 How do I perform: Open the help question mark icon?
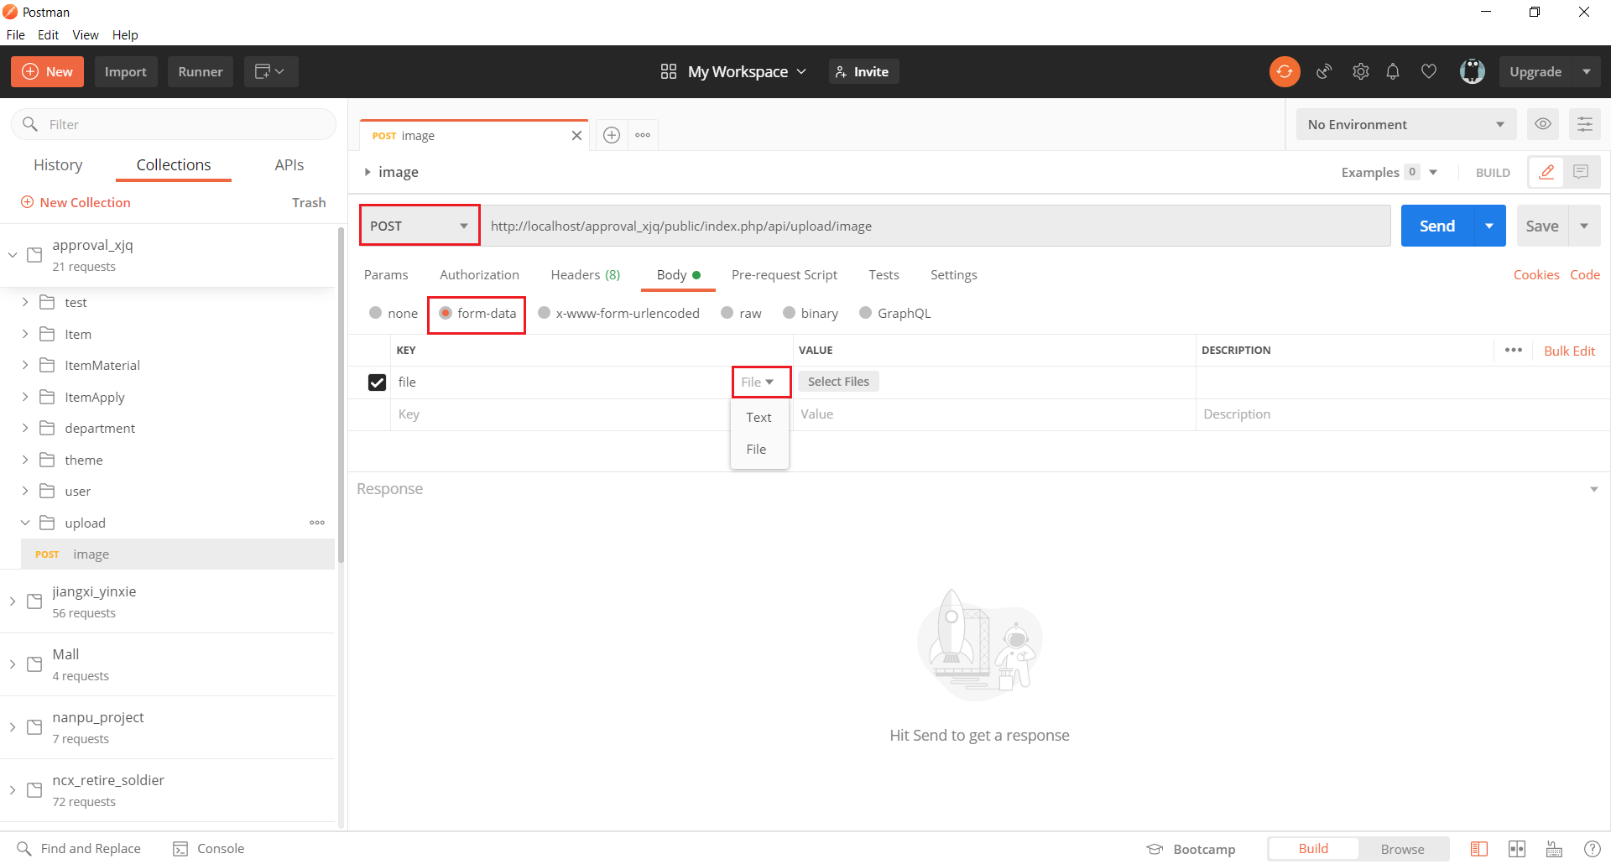(1592, 849)
